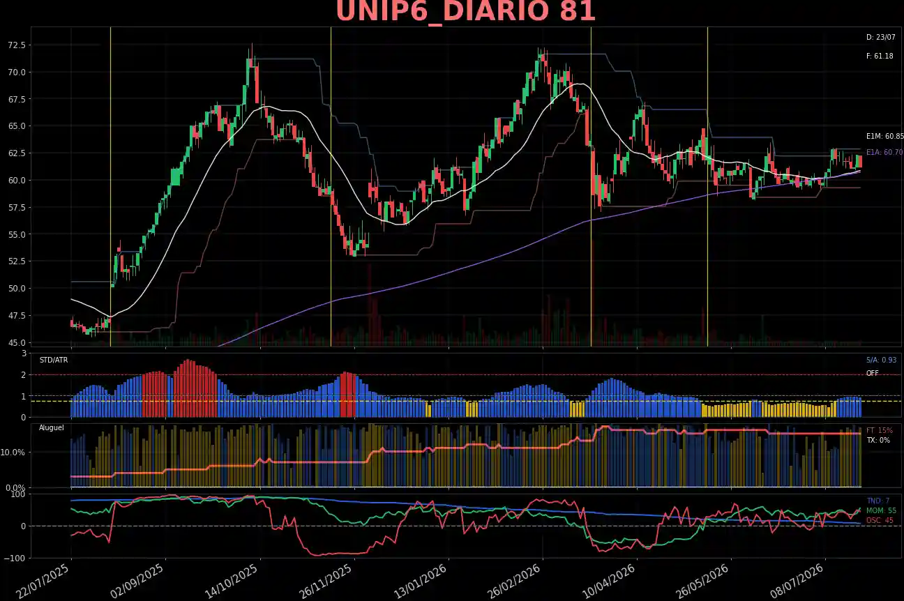The height and width of the screenshot is (601, 904).
Task: Click the 72.5 price axis tick
Action: [17, 45]
